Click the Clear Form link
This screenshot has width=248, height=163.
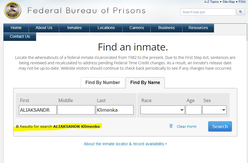point(186,126)
